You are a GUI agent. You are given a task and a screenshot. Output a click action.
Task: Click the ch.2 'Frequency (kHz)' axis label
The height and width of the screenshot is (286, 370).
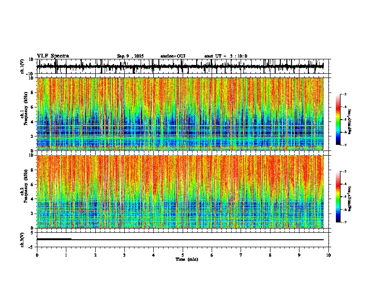(x=26, y=186)
